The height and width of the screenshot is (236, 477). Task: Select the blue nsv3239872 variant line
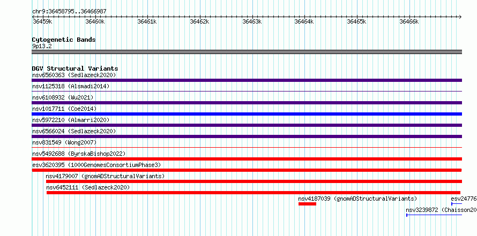coord(434,215)
